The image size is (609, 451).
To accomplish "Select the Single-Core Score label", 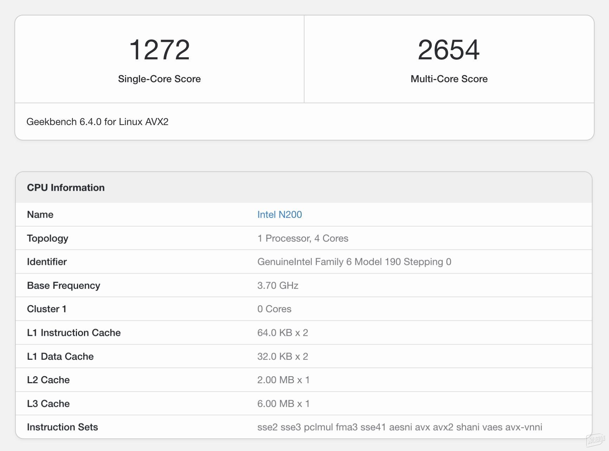I will pos(159,79).
